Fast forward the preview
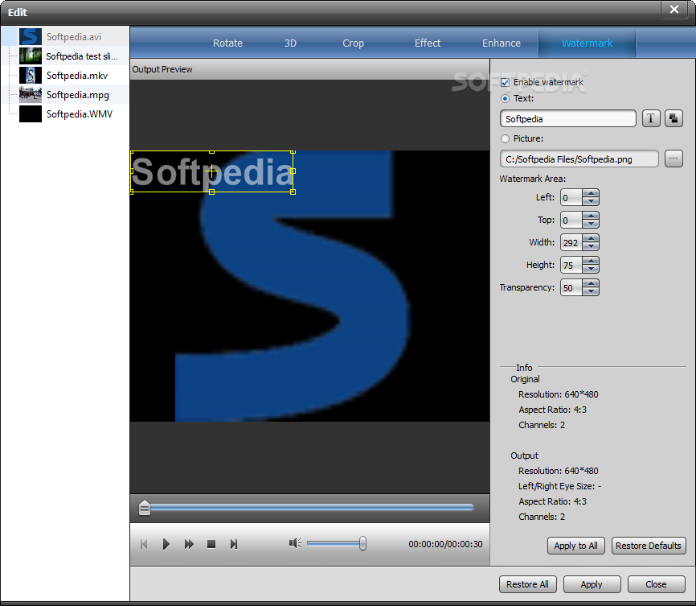The image size is (696, 606). [x=189, y=544]
